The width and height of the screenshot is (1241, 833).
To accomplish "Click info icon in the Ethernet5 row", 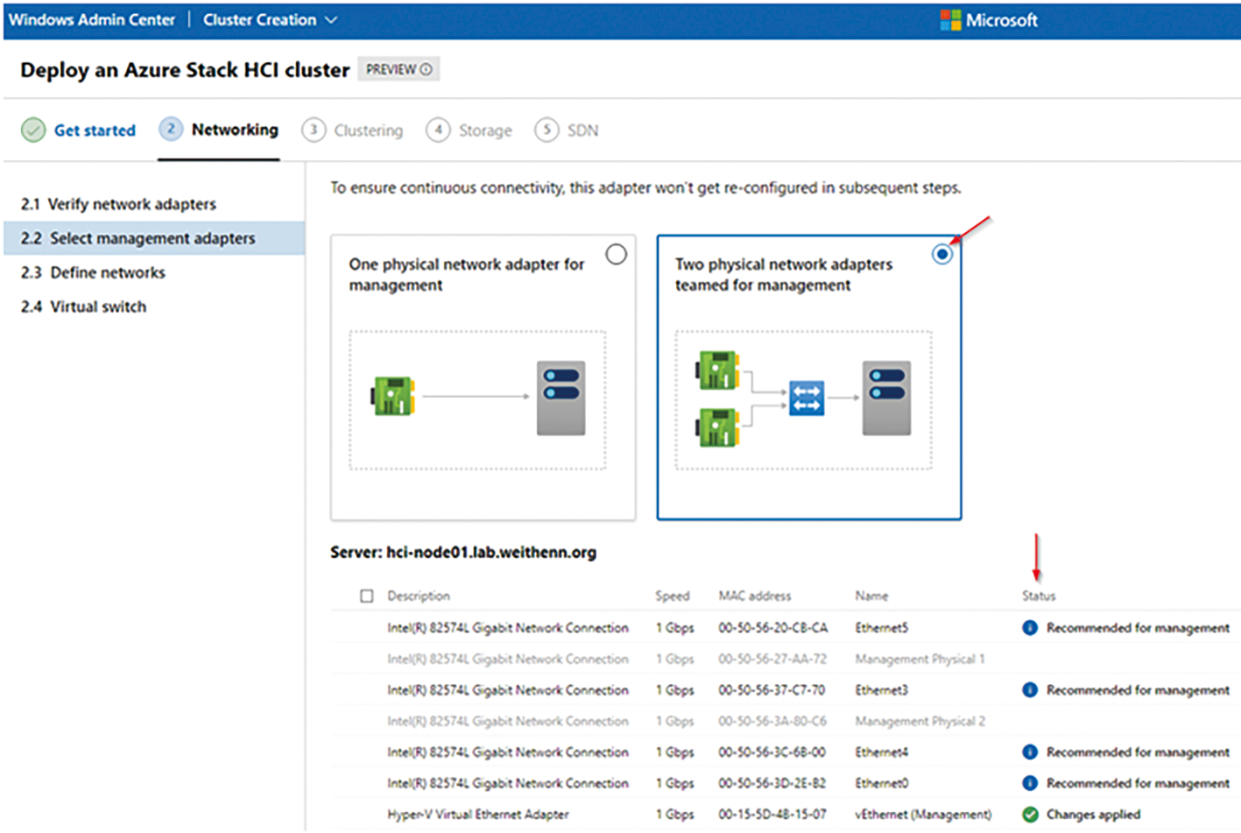I will coord(1030,628).
